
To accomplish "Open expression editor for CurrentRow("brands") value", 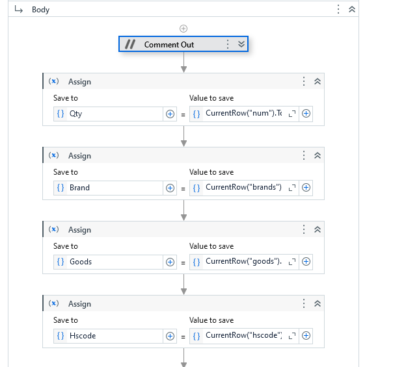I will [292, 188].
